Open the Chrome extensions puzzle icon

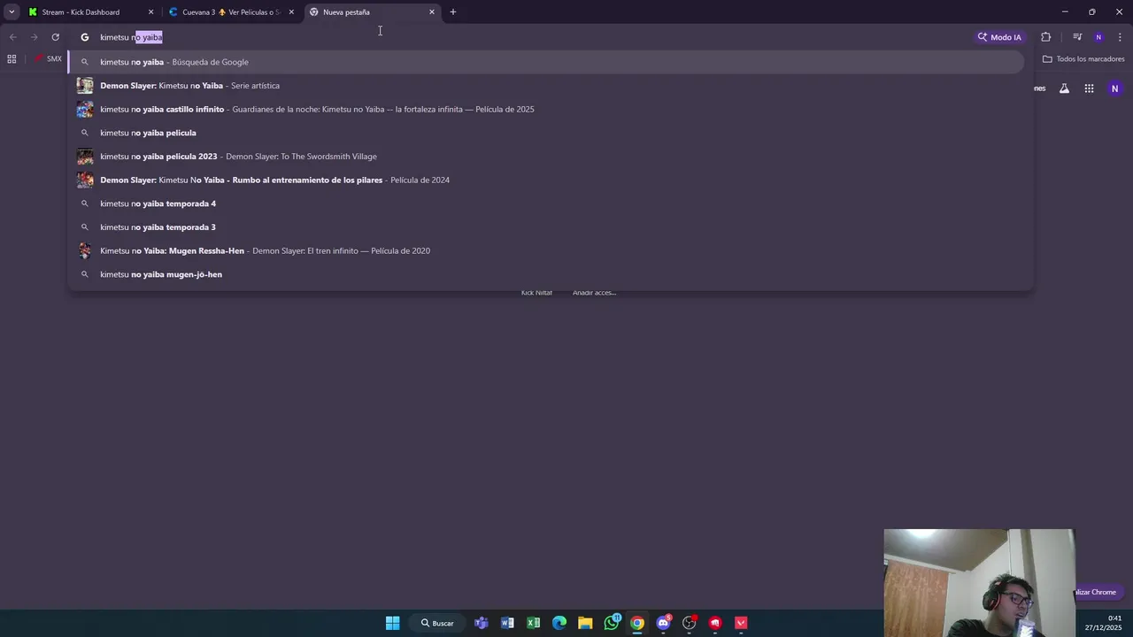click(1046, 37)
